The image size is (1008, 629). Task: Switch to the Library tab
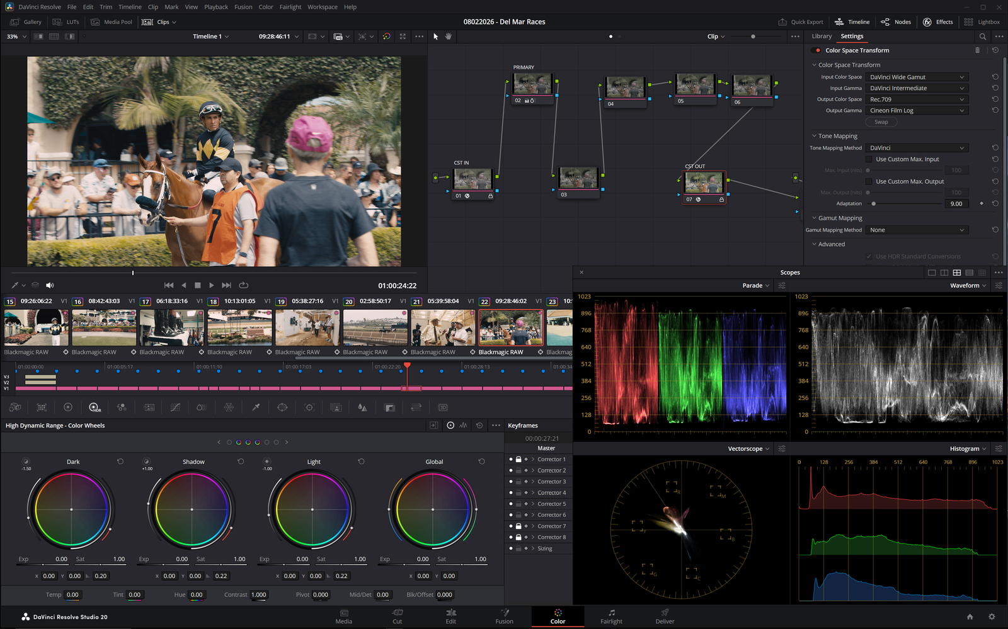[x=822, y=37]
